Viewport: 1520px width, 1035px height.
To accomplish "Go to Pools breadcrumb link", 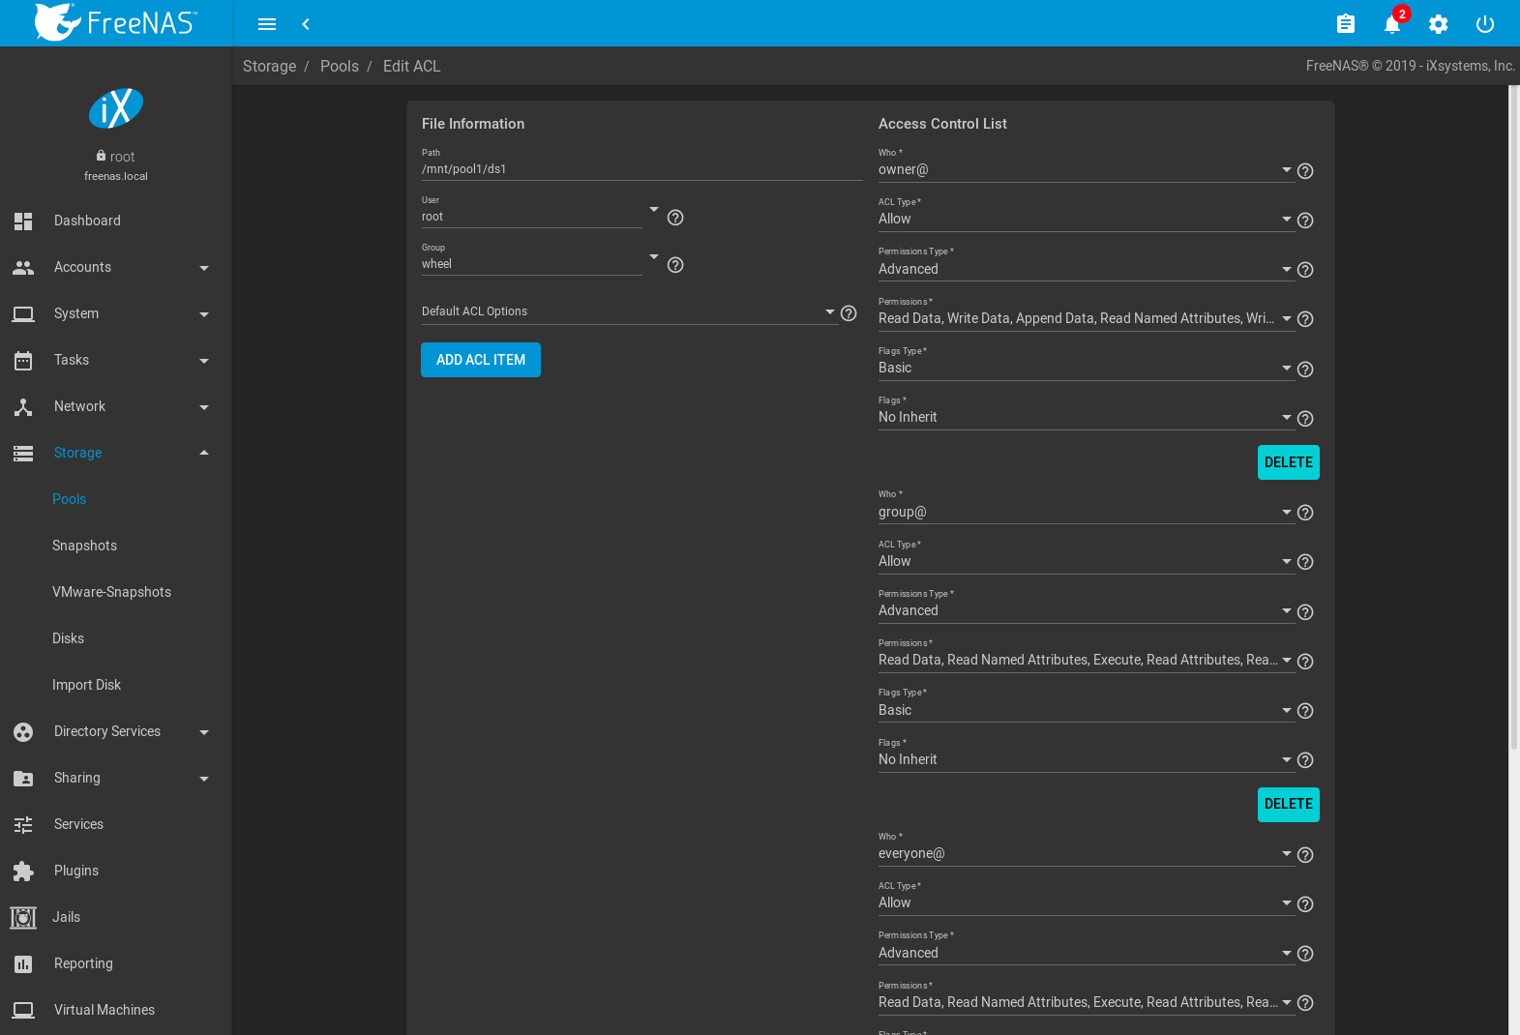I will pyautogui.click(x=340, y=66).
